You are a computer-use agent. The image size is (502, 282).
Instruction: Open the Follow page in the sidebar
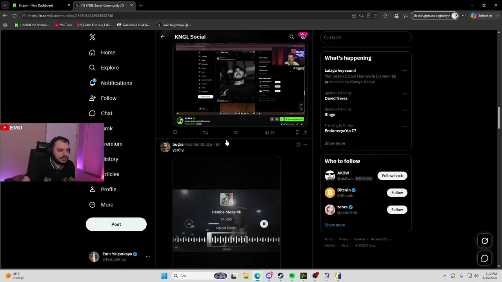point(103,98)
